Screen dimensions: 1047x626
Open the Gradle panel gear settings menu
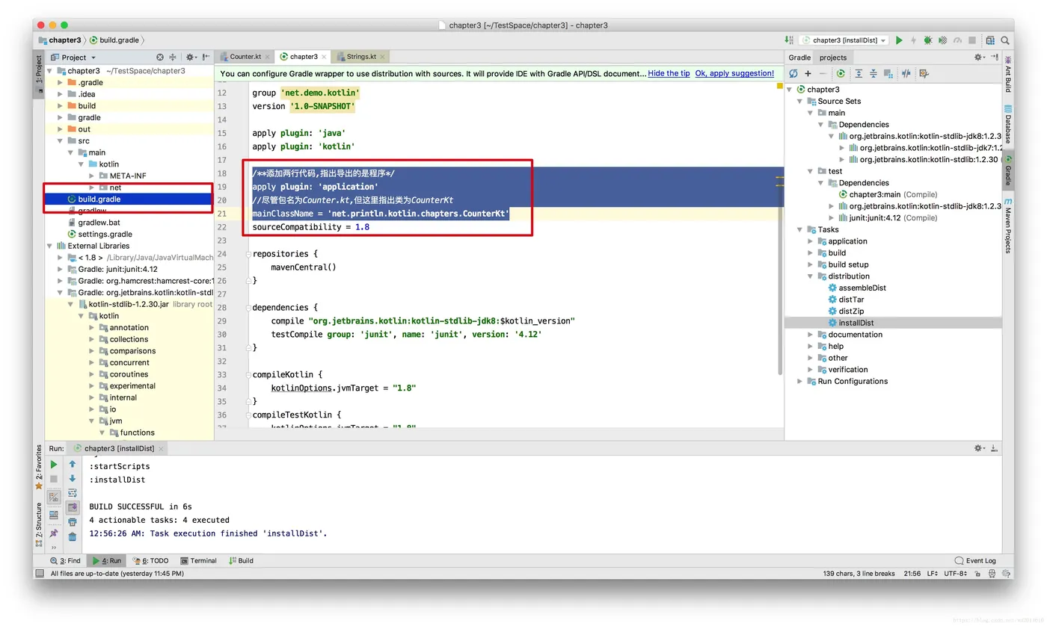click(x=980, y=57)
